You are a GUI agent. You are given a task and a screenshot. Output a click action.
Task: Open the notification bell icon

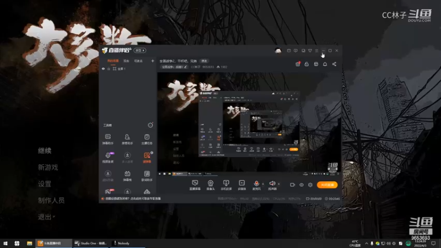(325, 64)
